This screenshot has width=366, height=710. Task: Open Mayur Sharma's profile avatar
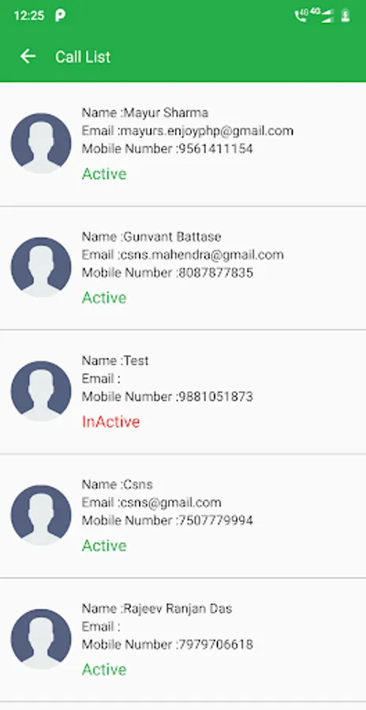click(41, 143)
